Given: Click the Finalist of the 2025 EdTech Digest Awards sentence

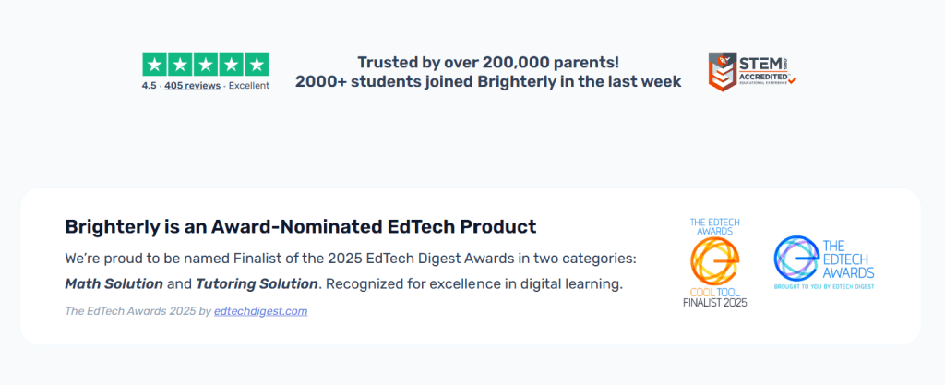Looking at the screenshot, I should click(x=351, y=258).
